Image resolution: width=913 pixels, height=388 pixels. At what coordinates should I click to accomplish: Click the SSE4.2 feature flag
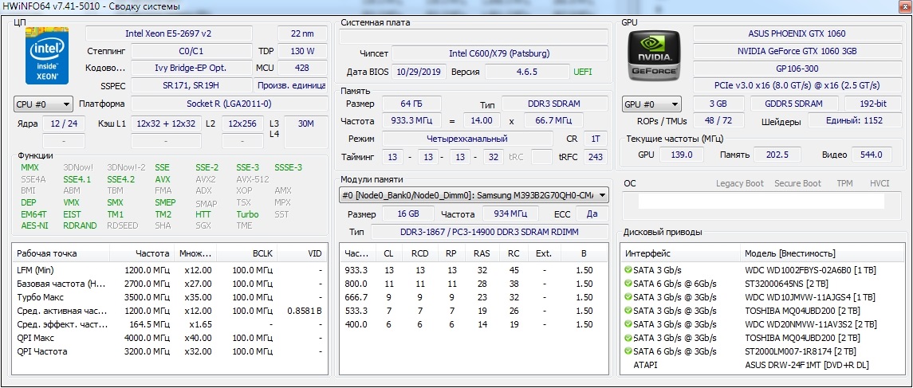click(121, 180)
